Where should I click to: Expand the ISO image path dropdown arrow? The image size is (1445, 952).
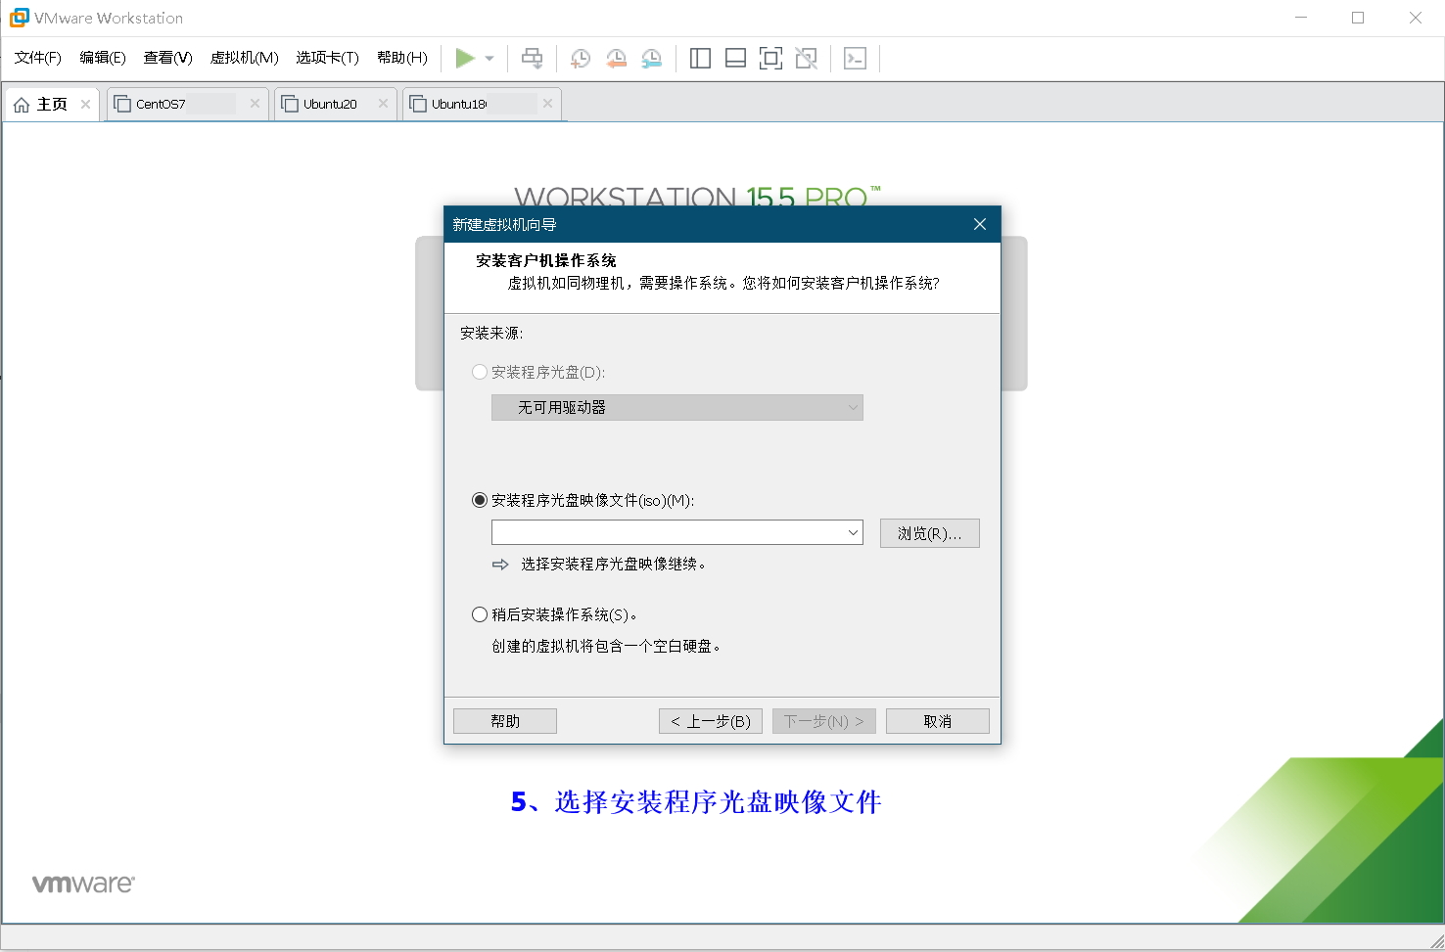click(853, 532)
